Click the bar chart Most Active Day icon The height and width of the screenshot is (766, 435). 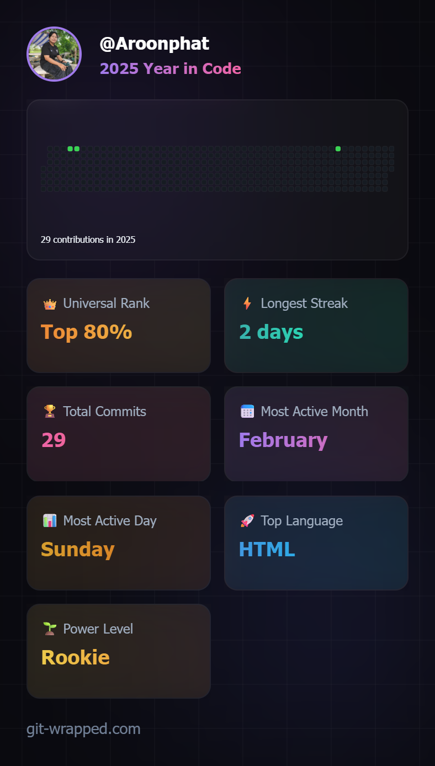tap(50, 520)
